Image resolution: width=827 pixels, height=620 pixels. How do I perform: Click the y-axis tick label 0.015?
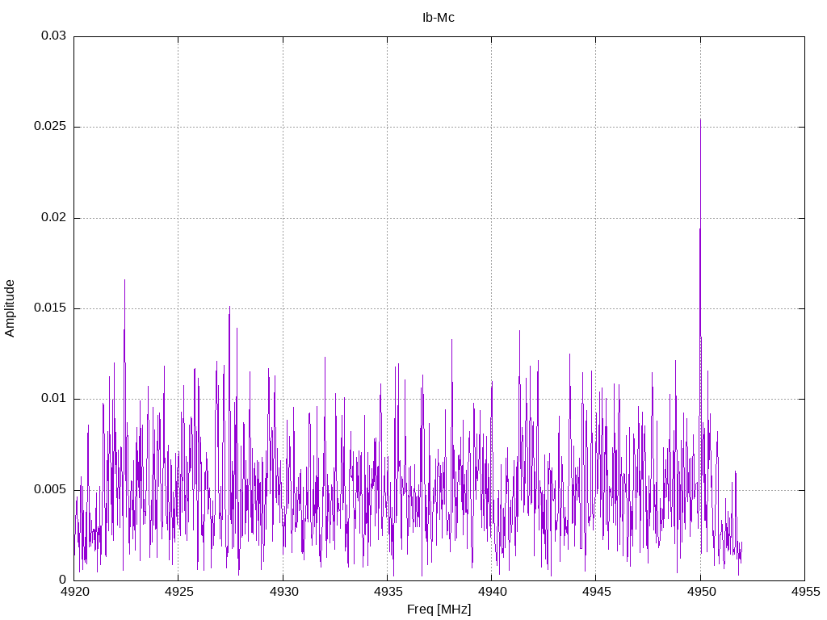[50, 308]
